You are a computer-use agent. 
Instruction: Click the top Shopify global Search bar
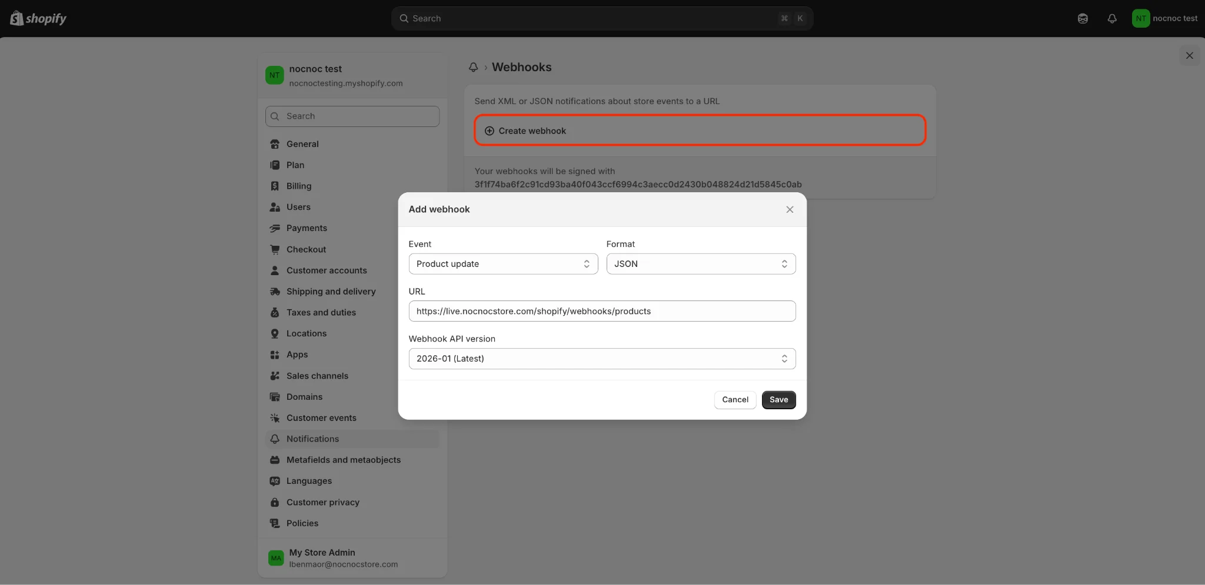[602, 18]
